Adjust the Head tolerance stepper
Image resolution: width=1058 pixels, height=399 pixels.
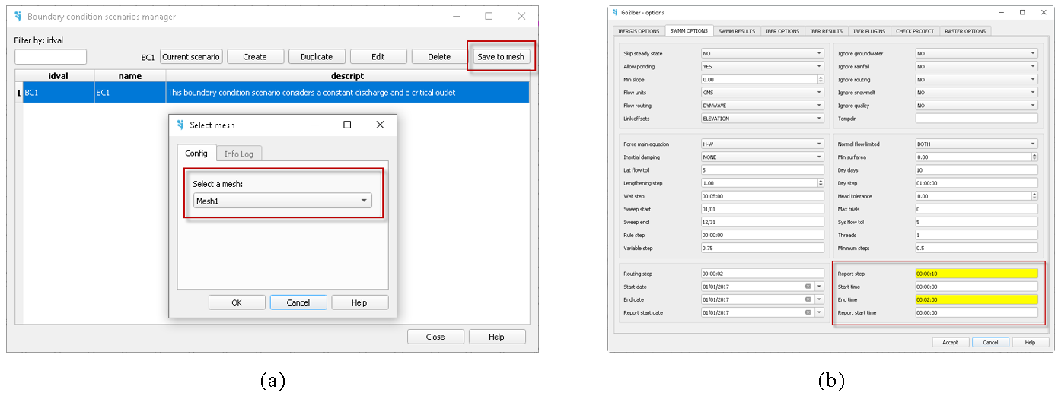(x=1034, y=196)
